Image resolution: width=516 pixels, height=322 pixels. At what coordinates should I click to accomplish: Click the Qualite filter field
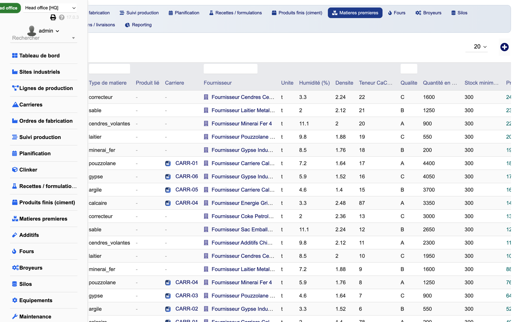point(409,69)
